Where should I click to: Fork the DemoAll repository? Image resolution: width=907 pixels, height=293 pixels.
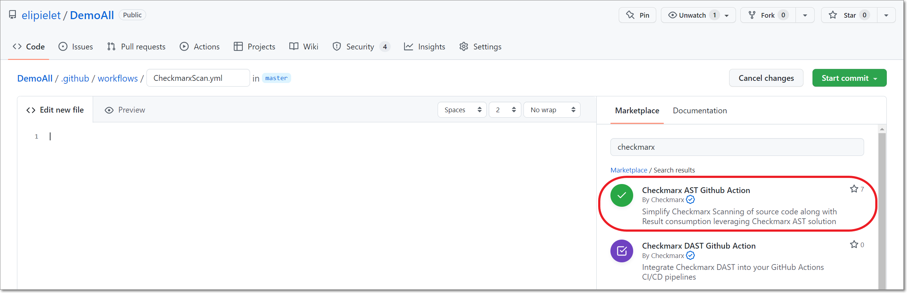point(768,15)
